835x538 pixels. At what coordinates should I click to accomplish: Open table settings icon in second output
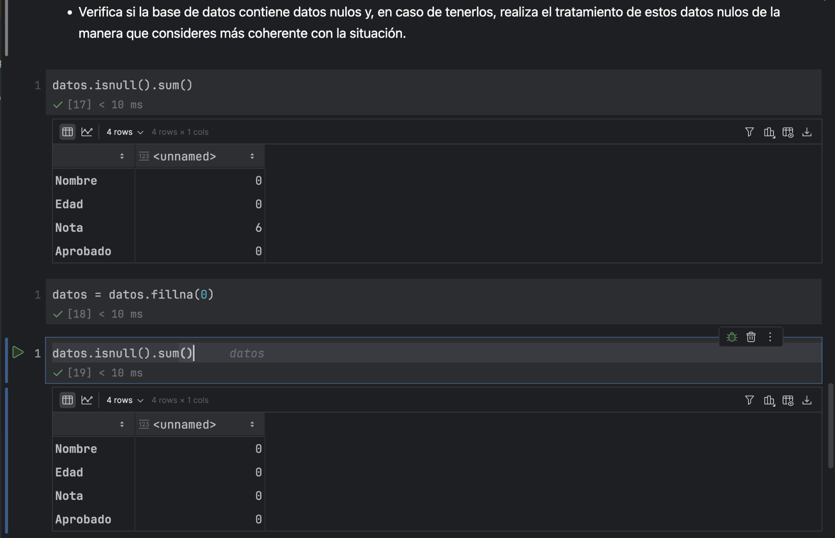tap(788, 400)
